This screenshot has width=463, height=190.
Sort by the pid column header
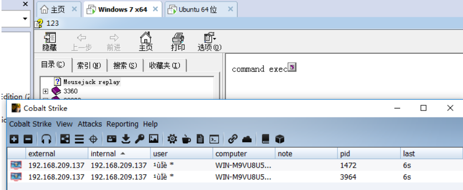369,154
